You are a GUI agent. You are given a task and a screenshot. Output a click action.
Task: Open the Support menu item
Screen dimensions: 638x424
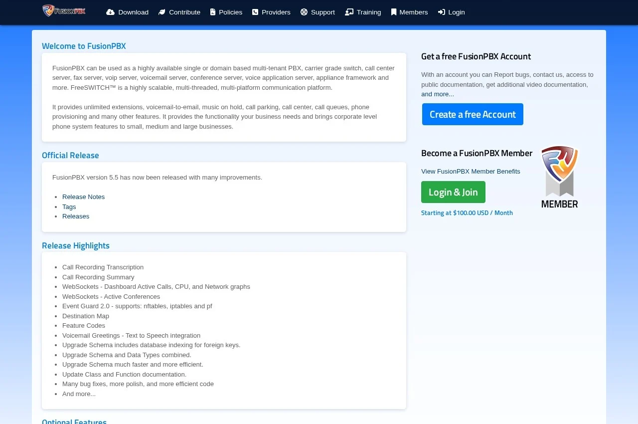pyautogui.click(x=318, y=12)
